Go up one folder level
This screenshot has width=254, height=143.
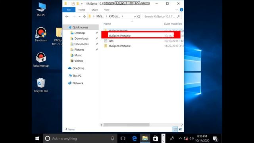[84, 17]
